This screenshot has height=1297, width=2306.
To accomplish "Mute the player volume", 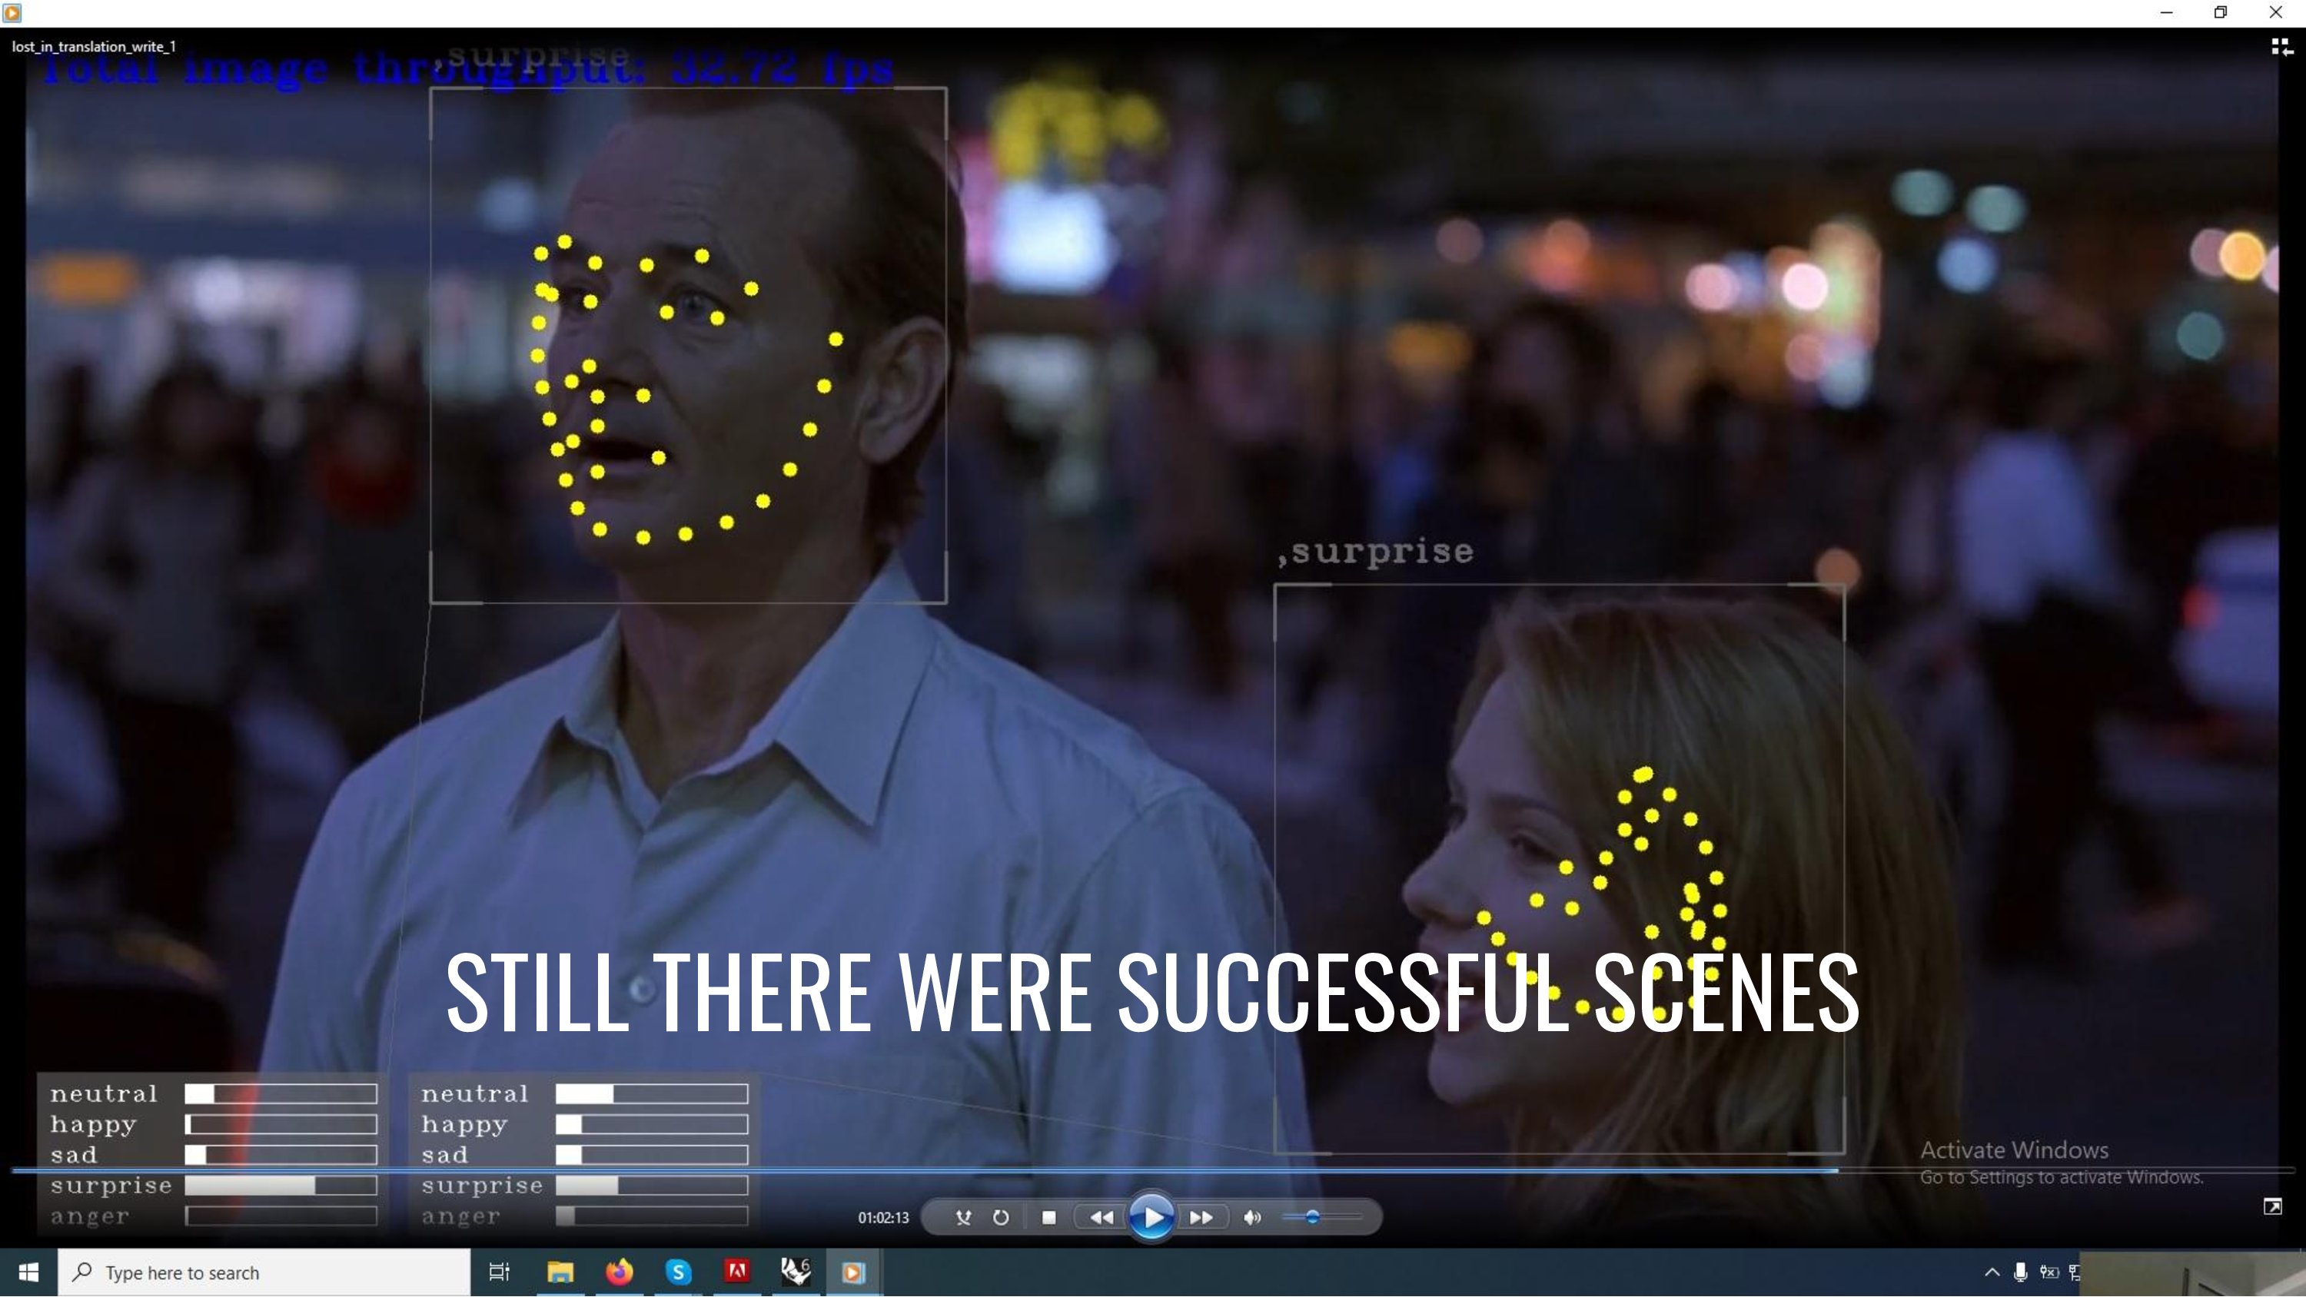I will click(x=1252, y=1217).
